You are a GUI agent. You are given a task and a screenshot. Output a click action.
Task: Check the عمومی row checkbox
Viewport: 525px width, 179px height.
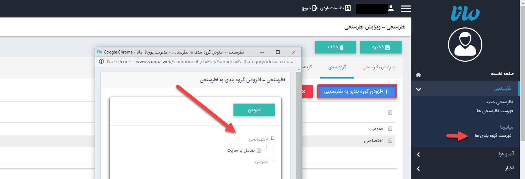point(390,129)
